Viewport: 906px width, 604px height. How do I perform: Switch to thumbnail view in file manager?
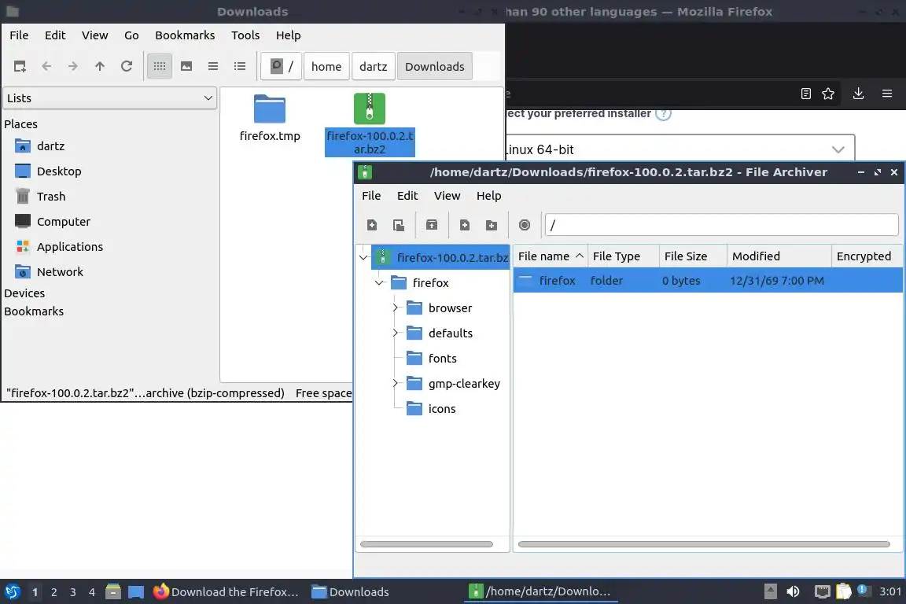(x=186, y=67)
